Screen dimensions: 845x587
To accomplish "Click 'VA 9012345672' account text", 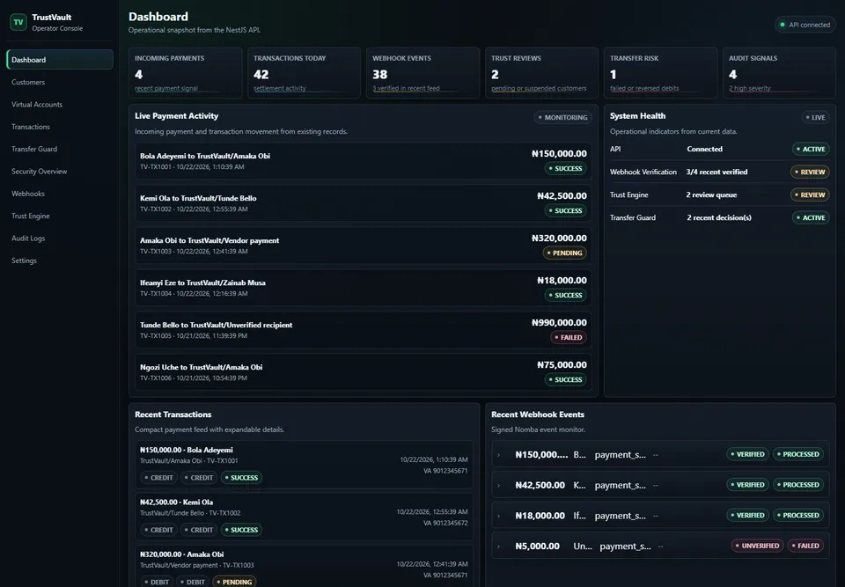I will [445, 523].
